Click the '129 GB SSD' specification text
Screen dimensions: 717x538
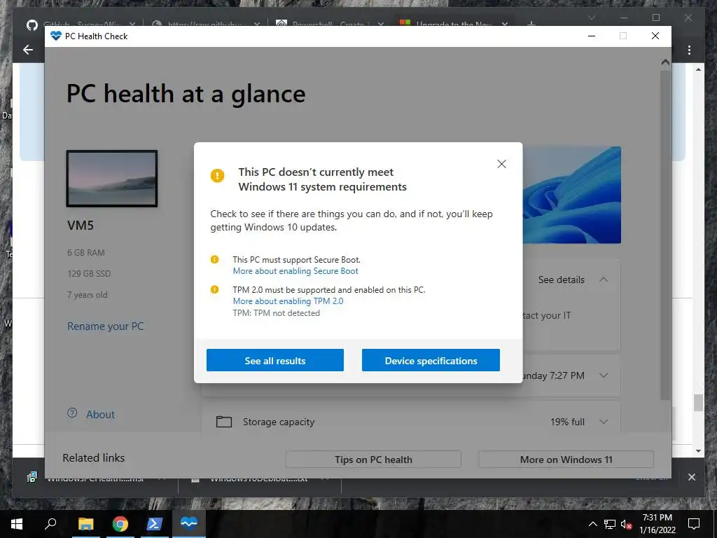coord(89,274)
